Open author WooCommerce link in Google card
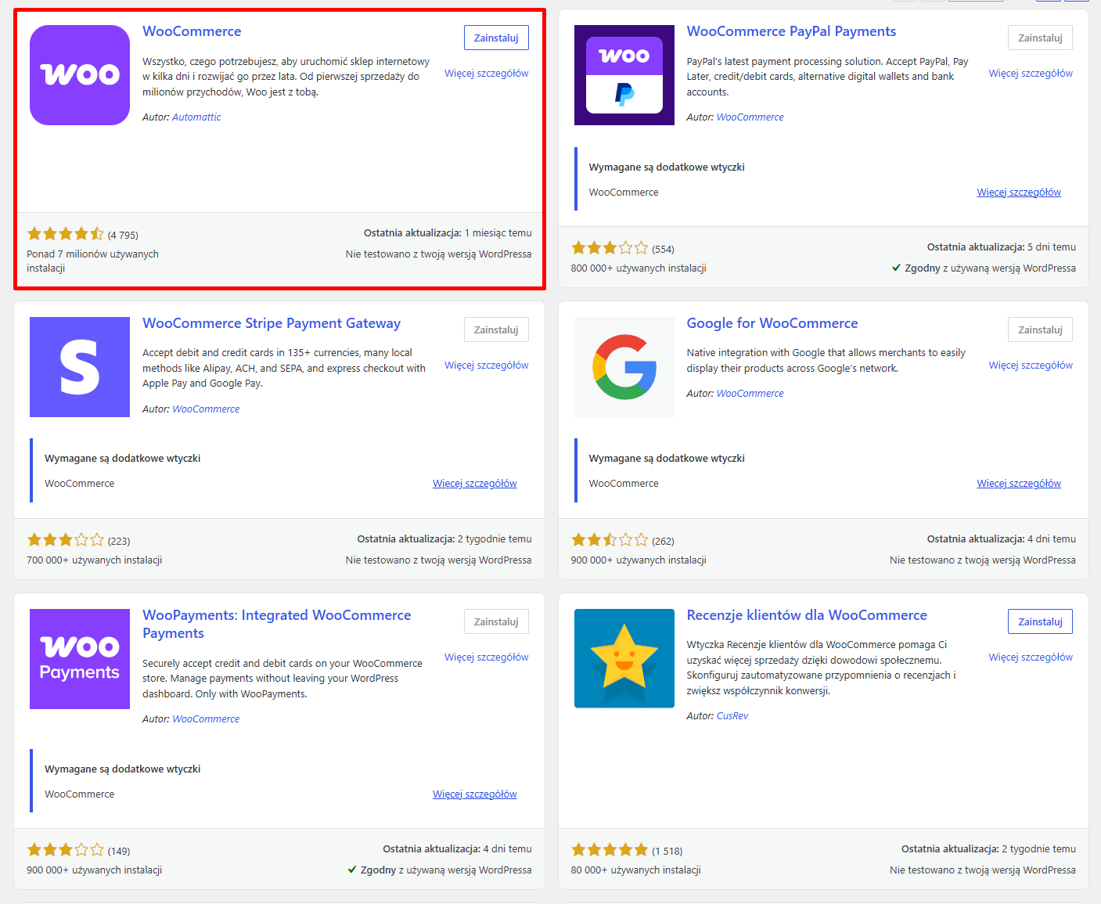The image size is (1101, 904). tap(750, 393)
